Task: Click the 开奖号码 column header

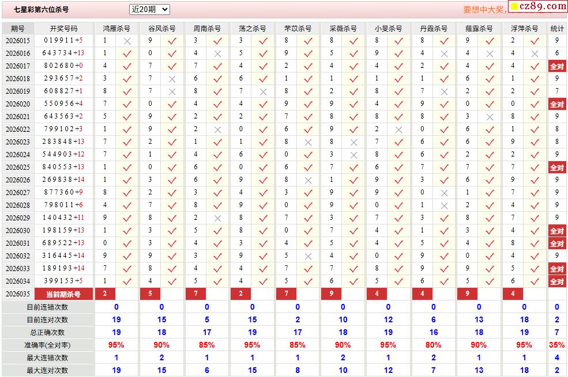Action: [64, 28]
